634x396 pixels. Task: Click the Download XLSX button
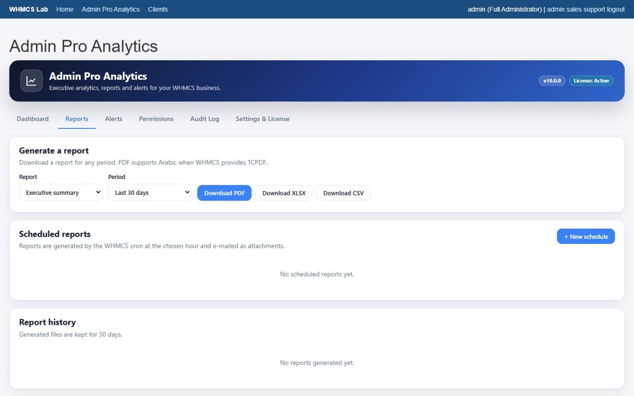pos(284,193)
